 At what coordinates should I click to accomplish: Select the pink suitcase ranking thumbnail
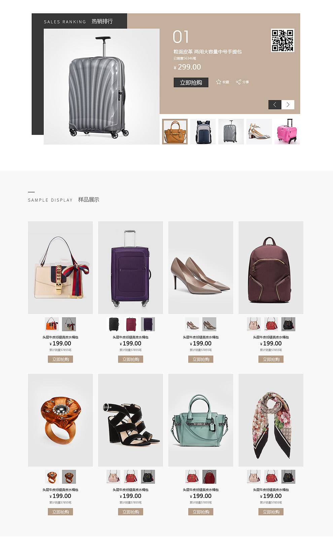click(287, 132)
